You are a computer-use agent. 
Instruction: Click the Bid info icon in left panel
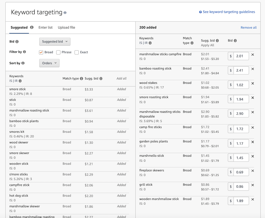17,41
